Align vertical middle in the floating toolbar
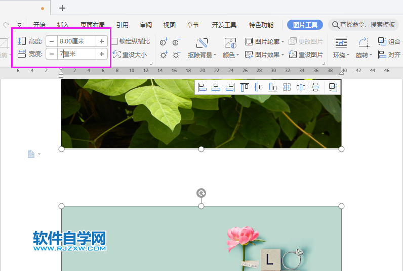403x271 pixels. [x=259, y=87]
